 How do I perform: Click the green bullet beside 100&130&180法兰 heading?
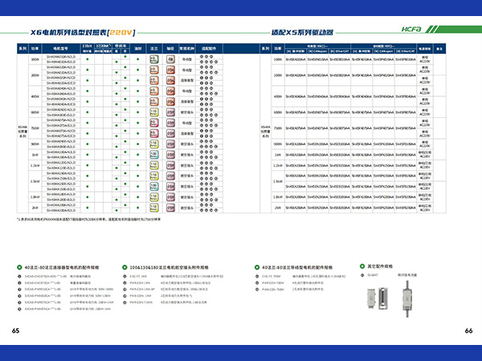click(x=124, y=266)
